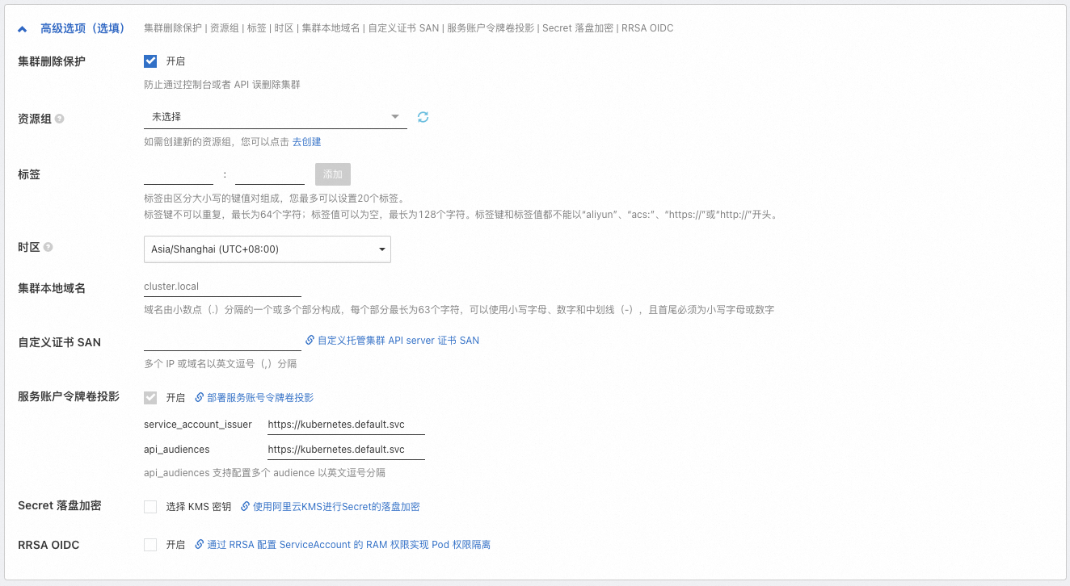Click link icon beside 通过 RRSA 配置
Image resolution: width=1070 pixels, height=586 pixels.
(x=199, y=545)
